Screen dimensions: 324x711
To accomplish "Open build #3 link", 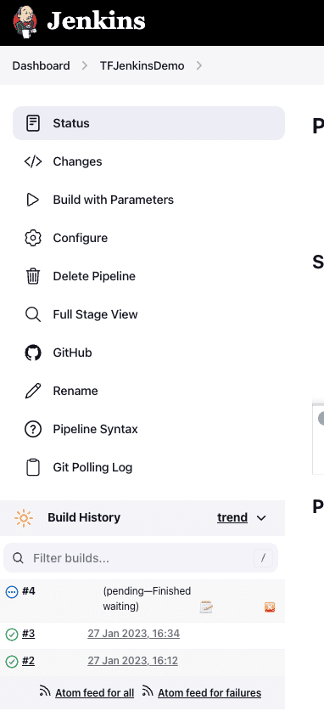I will click(x=29, y=634).
